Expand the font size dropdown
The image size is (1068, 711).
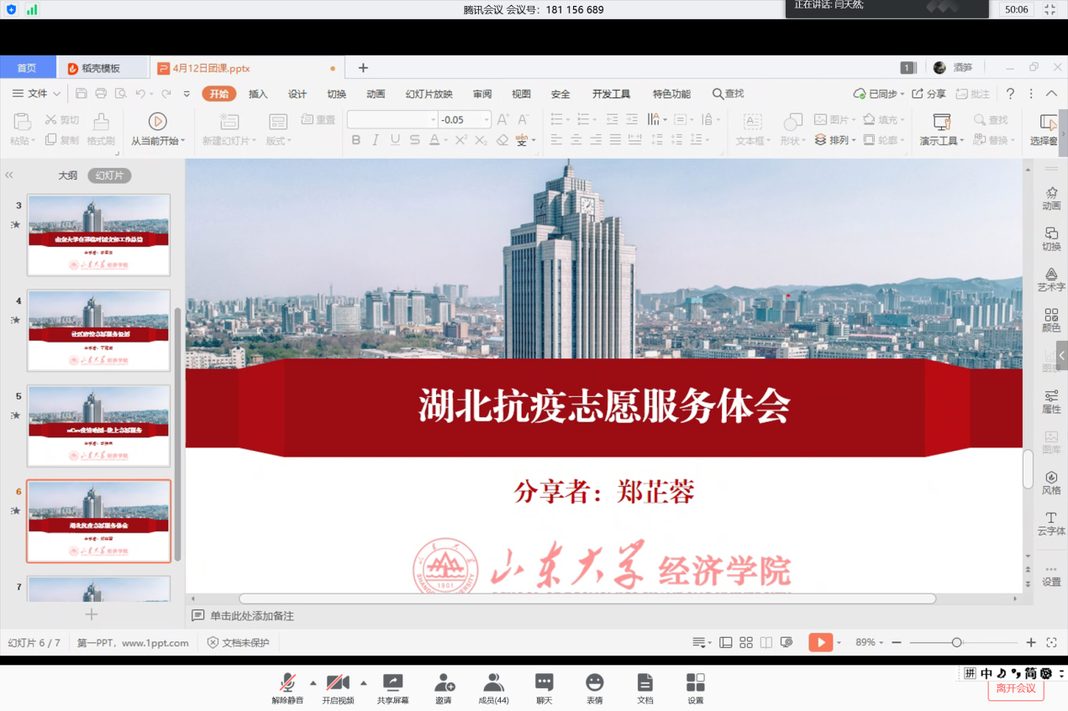486,120
